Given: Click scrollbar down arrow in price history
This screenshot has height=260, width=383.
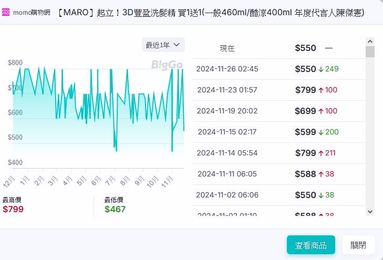Looking at the screenshot, I should pos(370,211).
